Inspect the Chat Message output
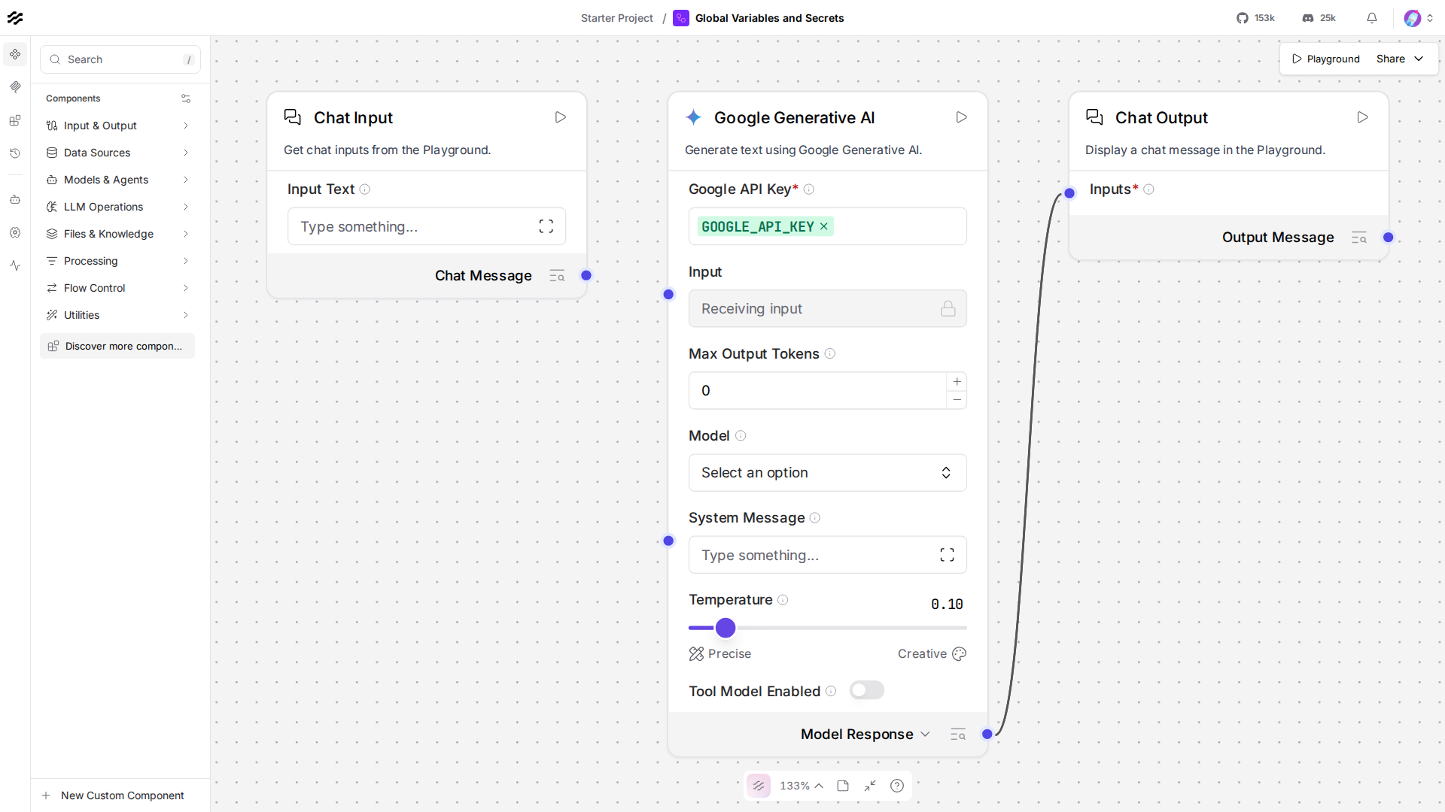 pos(557,276)
